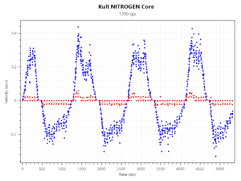The image size is (241, 181).
Task: Click the 4500 ms tick label
Action: (x=200, y=169)
